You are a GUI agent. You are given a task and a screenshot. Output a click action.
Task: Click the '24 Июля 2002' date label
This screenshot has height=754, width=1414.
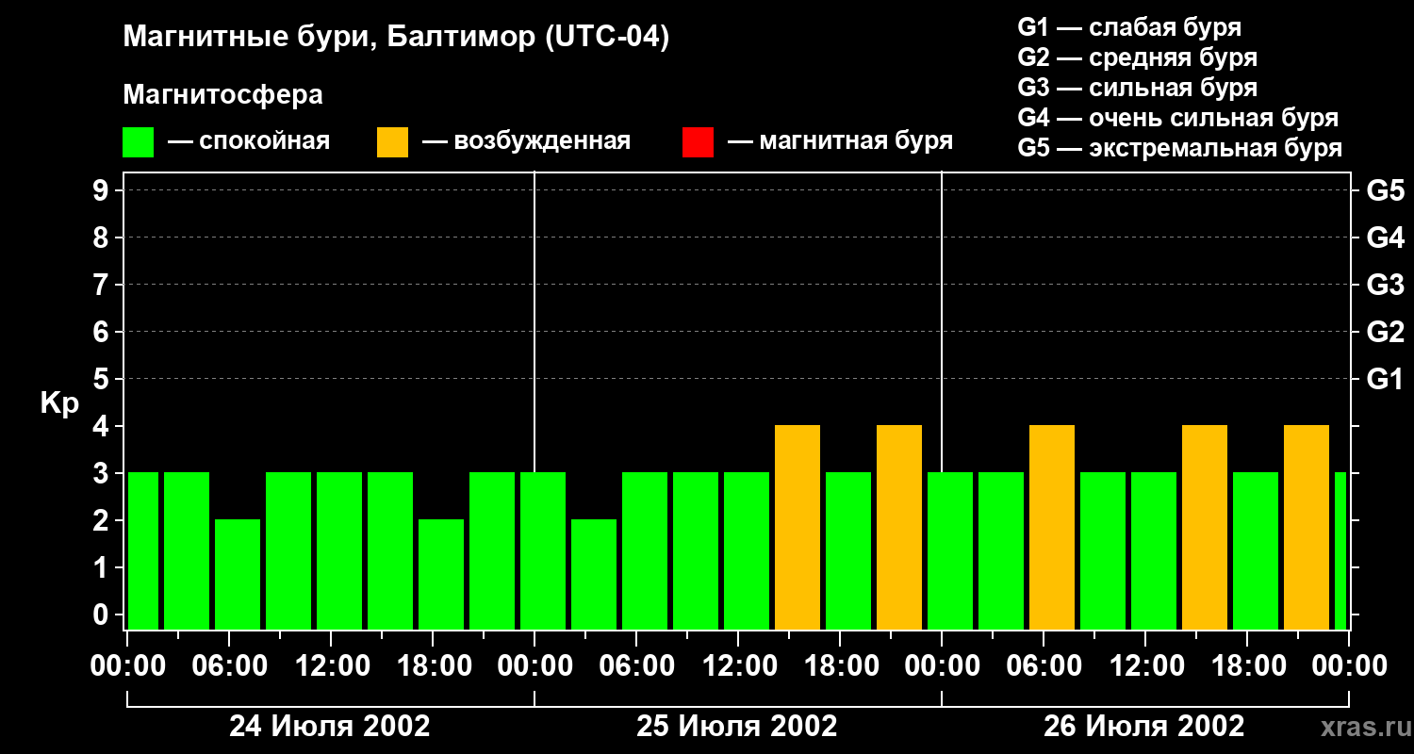coord(330,727)
